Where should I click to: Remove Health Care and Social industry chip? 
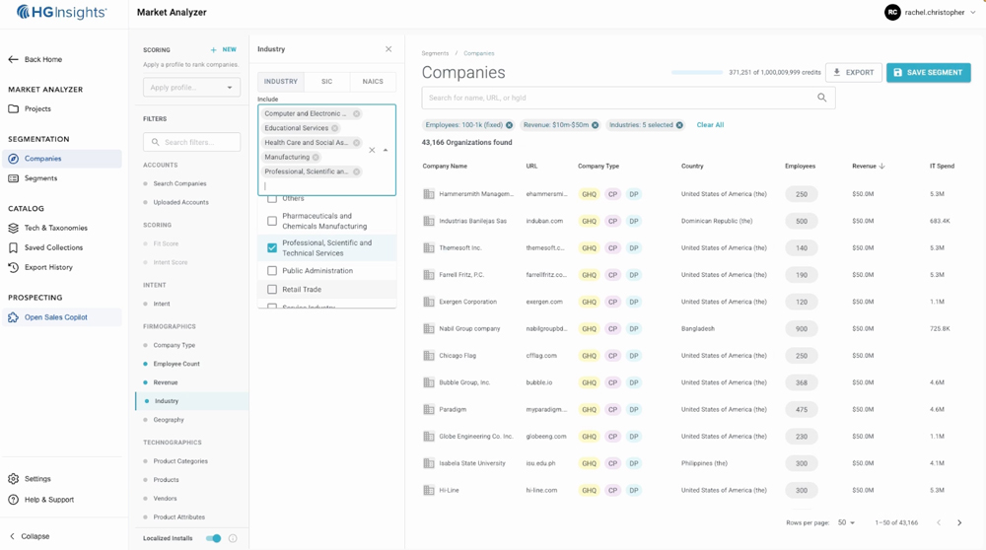point(357,143)
